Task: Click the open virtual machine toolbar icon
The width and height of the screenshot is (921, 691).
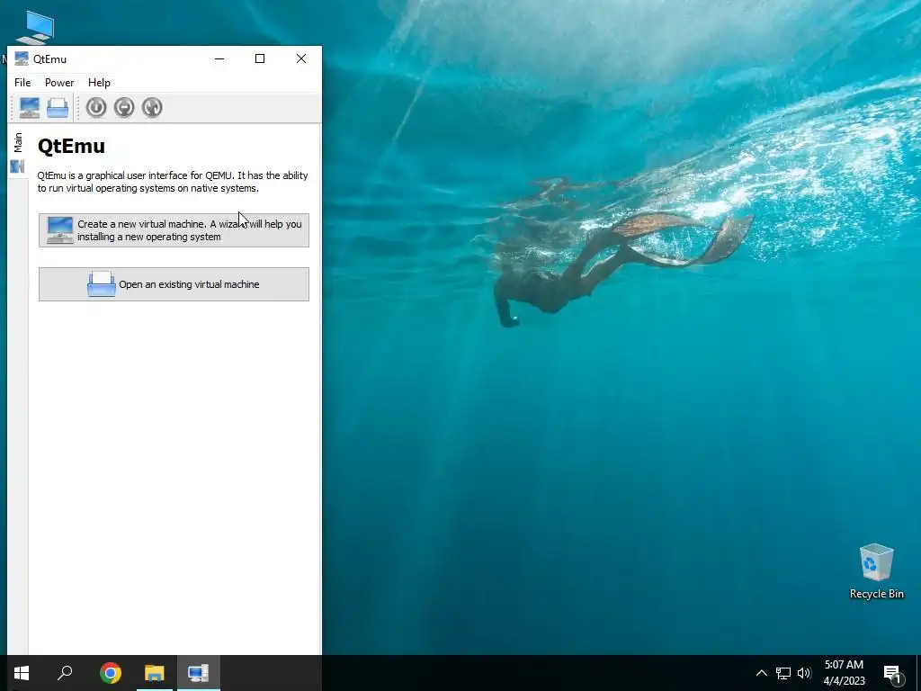Action: click(x=58, y=108)
